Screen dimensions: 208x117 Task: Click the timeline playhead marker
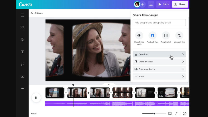(73, 85)
